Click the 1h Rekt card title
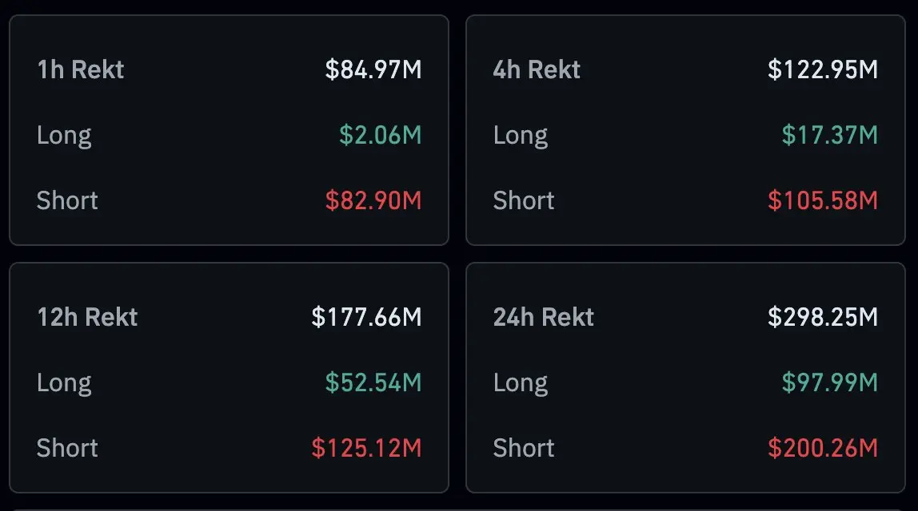The width and height of the screenshot is (918, 511). pos(81,70)
